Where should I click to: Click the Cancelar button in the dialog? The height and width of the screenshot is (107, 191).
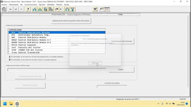pos(95,63)
